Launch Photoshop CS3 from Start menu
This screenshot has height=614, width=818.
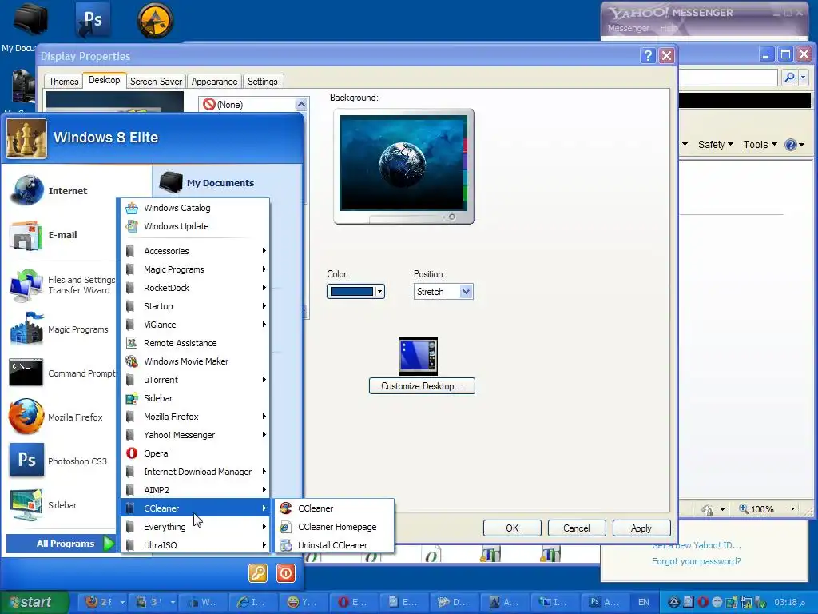60,461
